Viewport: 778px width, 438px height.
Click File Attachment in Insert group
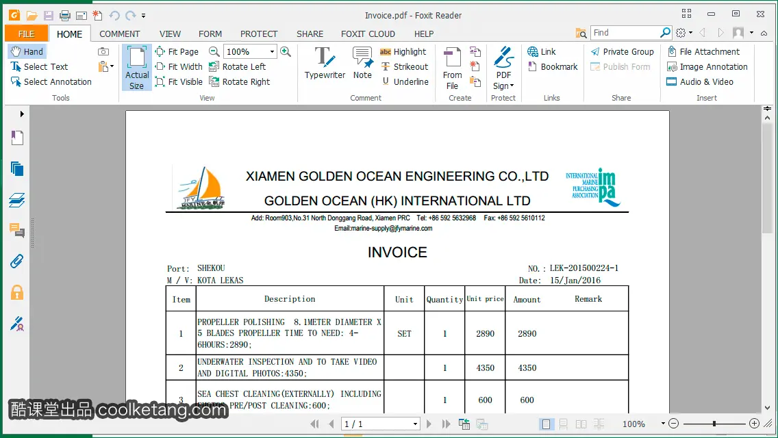click(703, 51)
